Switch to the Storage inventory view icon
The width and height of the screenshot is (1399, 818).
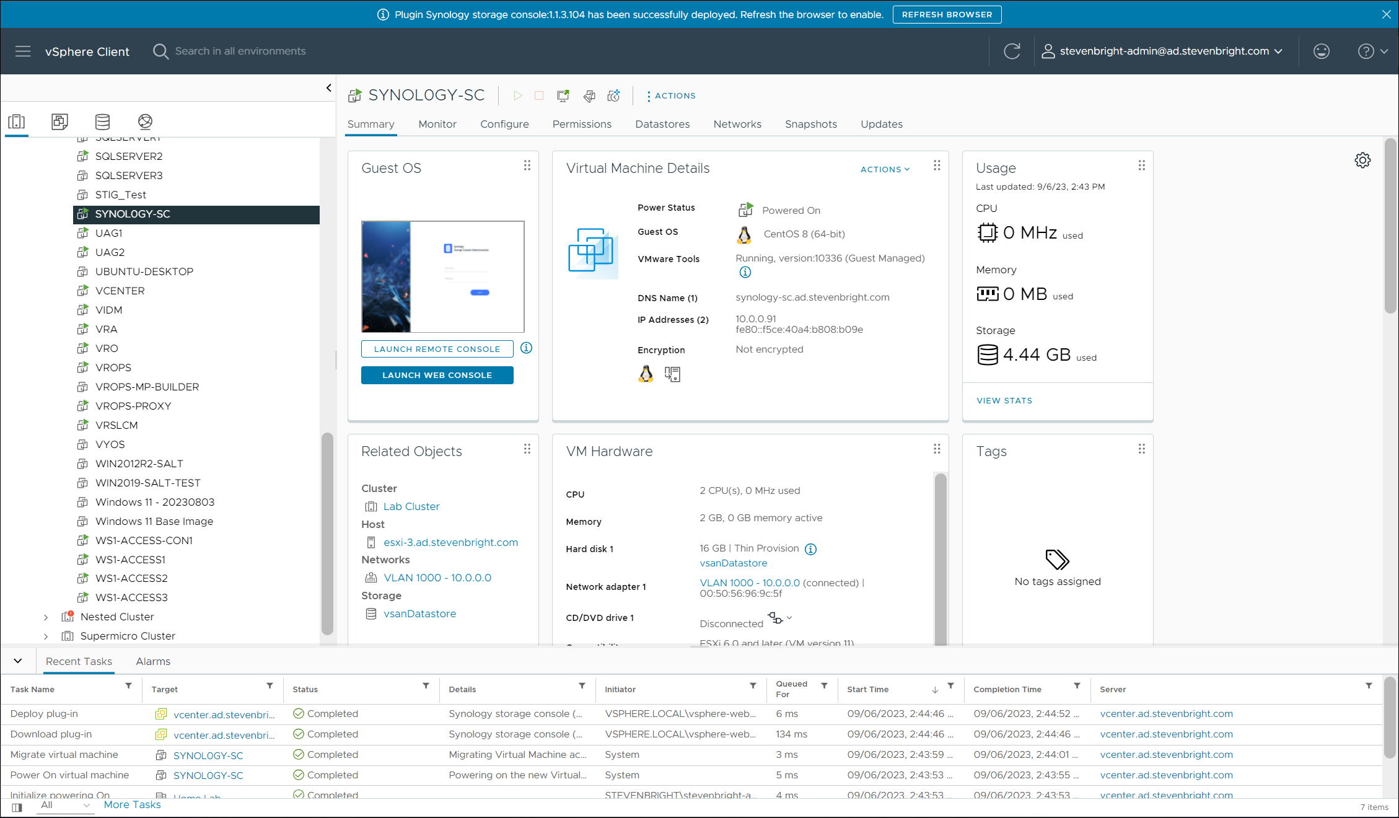102,121
